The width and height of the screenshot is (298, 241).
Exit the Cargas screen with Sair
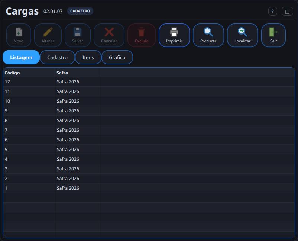273,35
